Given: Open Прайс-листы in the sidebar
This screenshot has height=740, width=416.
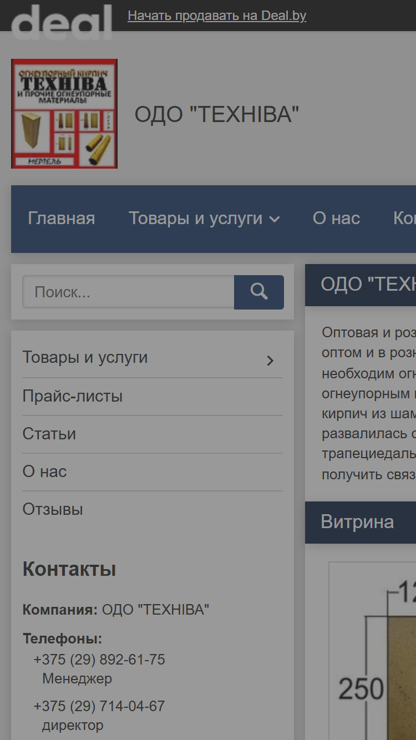Looking at the screenshot, I should [72, 396].
